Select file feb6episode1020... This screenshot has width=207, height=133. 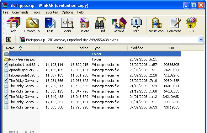pos(93,75)
